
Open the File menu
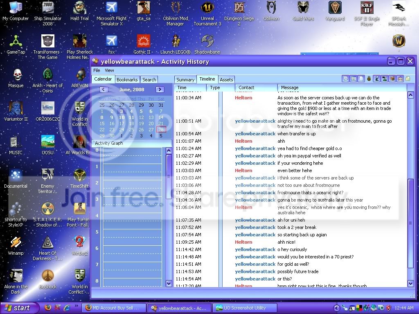coord(97,70)
